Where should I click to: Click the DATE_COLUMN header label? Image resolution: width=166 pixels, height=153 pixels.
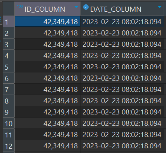(x=116, y=9)
